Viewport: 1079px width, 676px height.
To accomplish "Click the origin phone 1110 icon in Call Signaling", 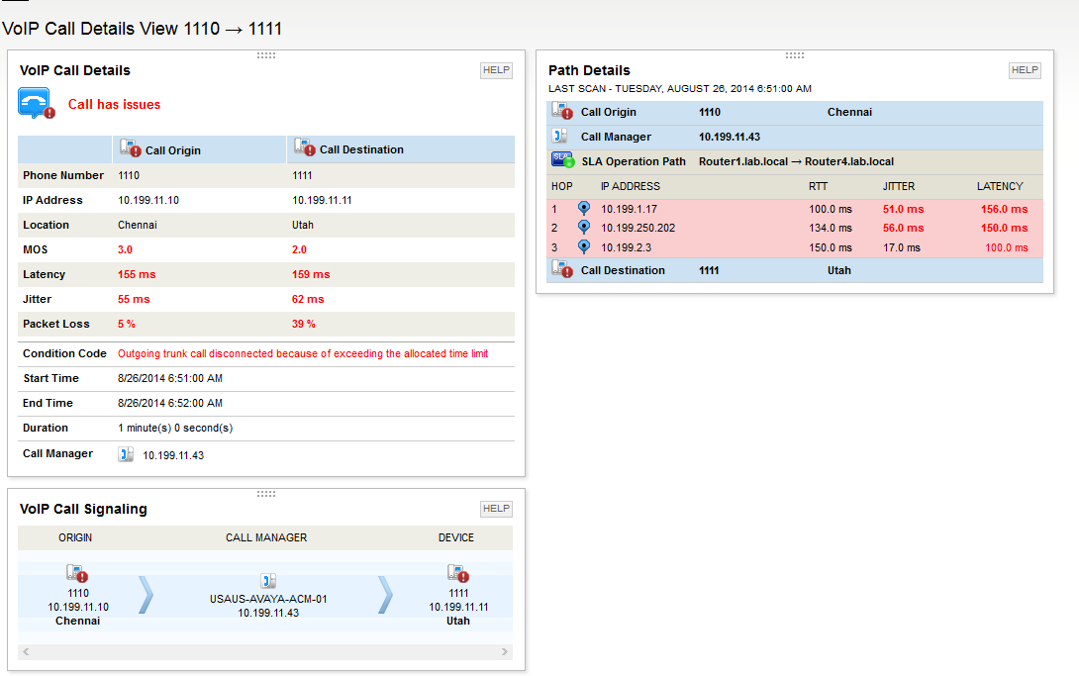I will pyautogui.click(x=77, y=573).
